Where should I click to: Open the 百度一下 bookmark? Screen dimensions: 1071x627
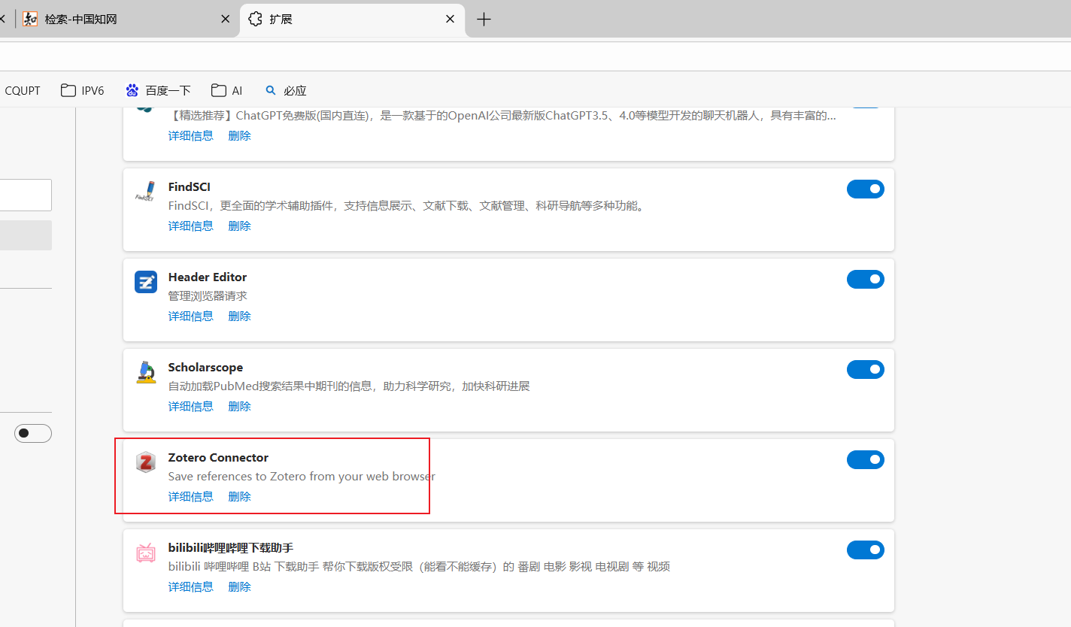[x=158, y=90]
